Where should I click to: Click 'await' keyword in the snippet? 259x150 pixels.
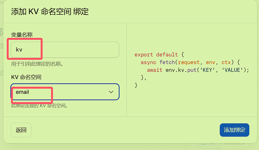pos(155,70)
